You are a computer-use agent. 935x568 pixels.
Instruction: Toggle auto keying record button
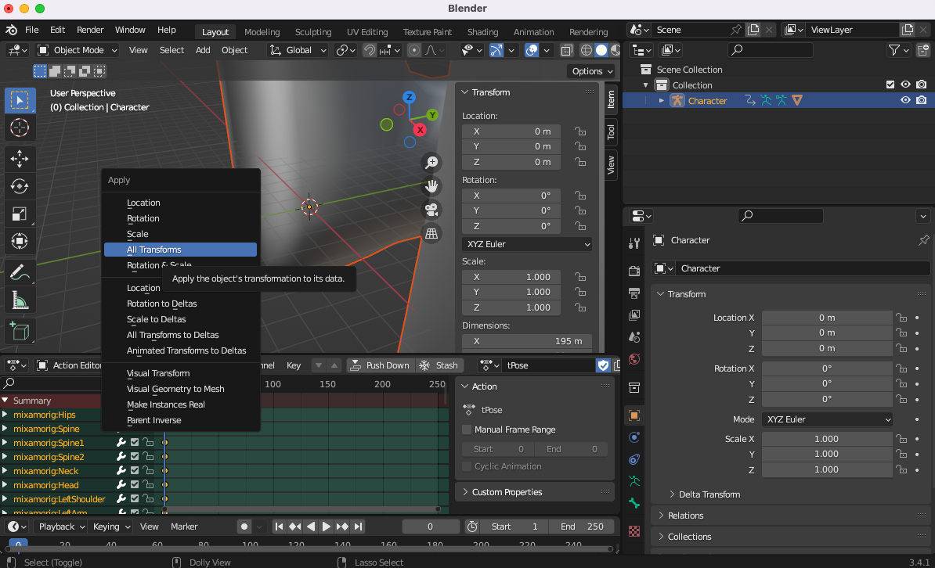[244, 527]
